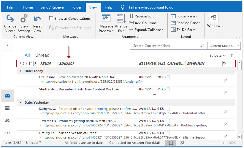Enable Show as Conversations checkbox
This screenshot has height=148, width=244.
[52, 18]
